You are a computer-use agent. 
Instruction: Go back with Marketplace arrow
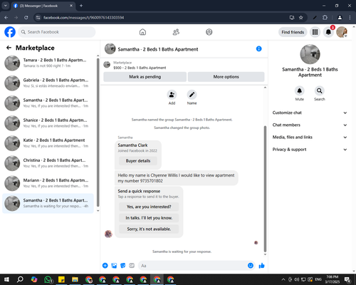click(9, 48)
